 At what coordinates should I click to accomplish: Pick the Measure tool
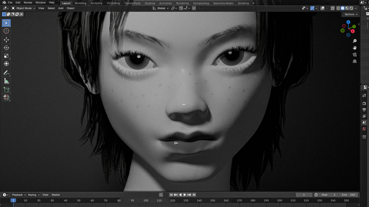click(x=6, y=81)
